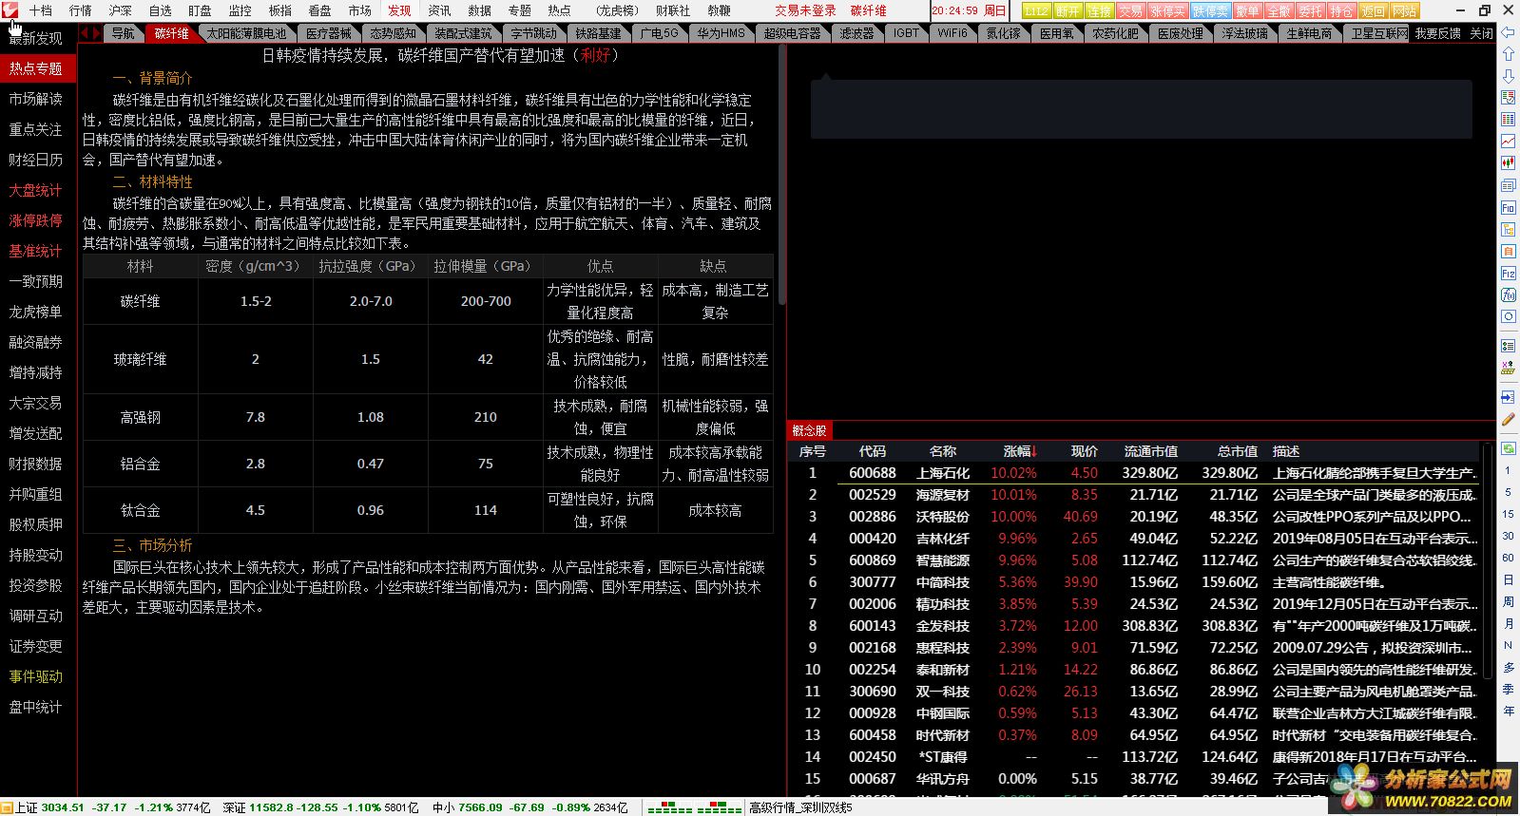Select the 15-minute period in the right sidebar
This screenshot has width=1520, height=816.
(1508, 514)
